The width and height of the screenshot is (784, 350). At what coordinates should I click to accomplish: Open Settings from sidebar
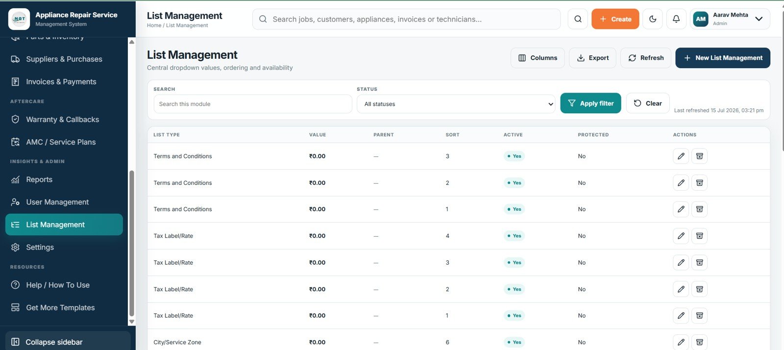[x=64, y=247]
